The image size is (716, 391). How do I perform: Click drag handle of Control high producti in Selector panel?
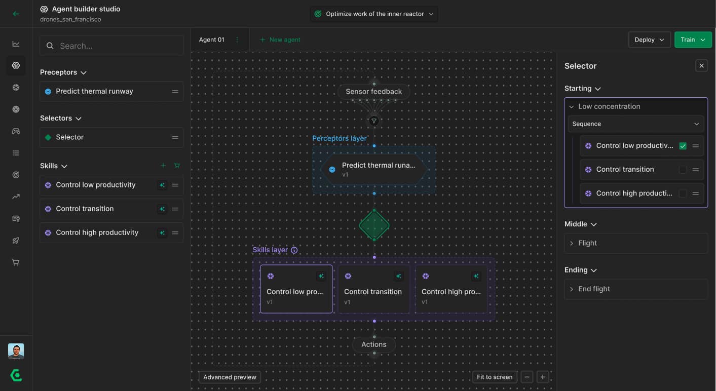tap(696, 193)
